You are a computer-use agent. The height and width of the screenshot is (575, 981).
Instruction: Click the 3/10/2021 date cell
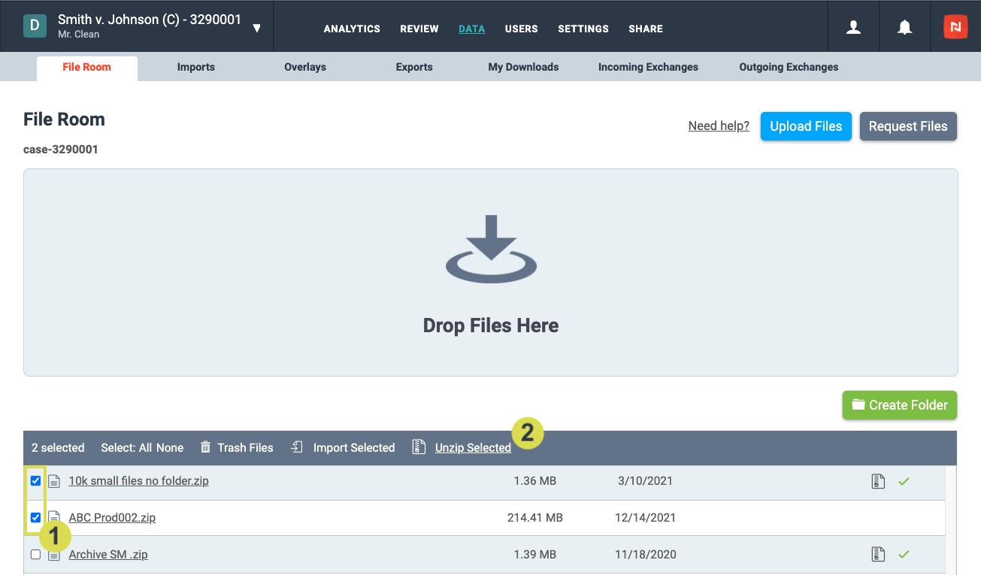pyautogui.click(x=645, y=481)
